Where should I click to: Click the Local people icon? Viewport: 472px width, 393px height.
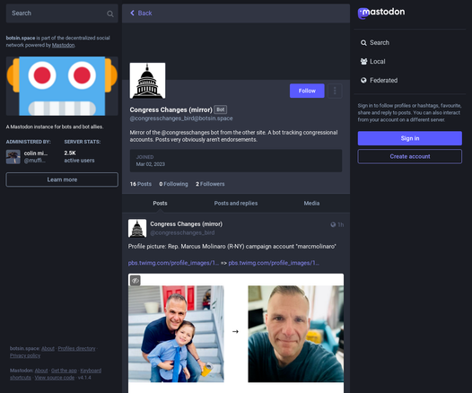[363, 61]
